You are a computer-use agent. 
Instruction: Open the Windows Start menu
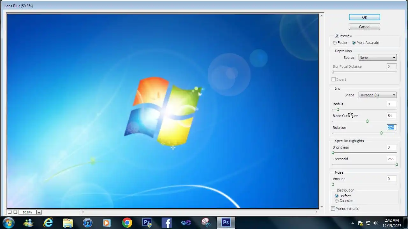pyautogui.click(x=8, y=223)
